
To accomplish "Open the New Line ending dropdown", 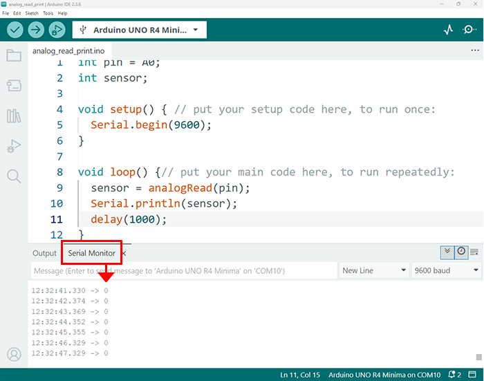I will click(x=374, y=270).
